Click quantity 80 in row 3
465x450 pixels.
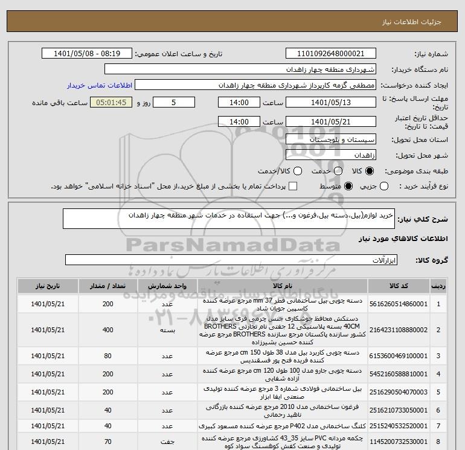[x=108, y=356]
